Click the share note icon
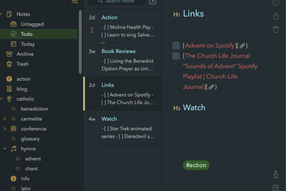Screen dimensions: 286x191 276,16
